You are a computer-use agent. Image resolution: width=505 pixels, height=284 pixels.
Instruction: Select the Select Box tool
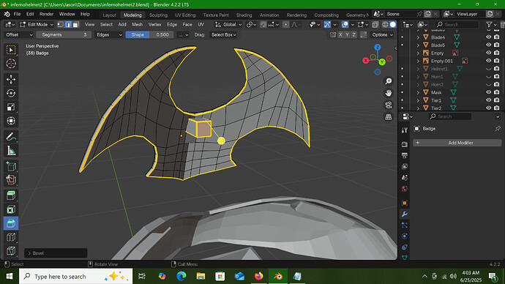(11, 50)
